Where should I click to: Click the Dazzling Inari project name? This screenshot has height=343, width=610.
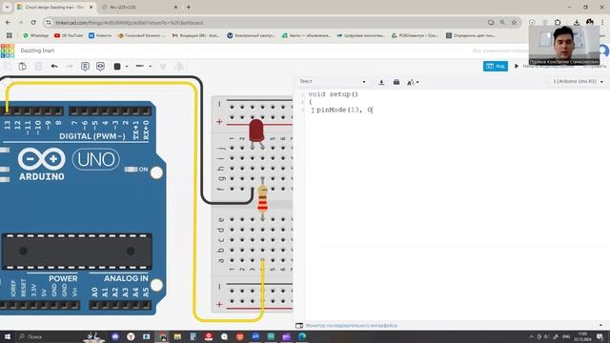pyautogui.click(x=37, y=50)
